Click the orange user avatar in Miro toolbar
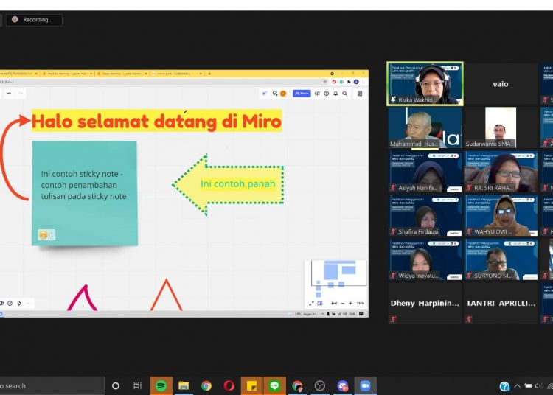This screenshot has width=553, height=395. tap(283, 94)
